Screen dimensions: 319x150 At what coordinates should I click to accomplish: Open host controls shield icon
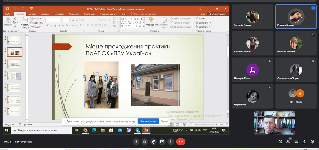(x=312, y=142)
